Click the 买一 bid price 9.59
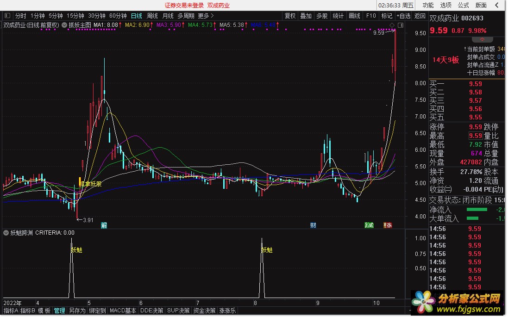The image size is (508, 317). (475, 84)
